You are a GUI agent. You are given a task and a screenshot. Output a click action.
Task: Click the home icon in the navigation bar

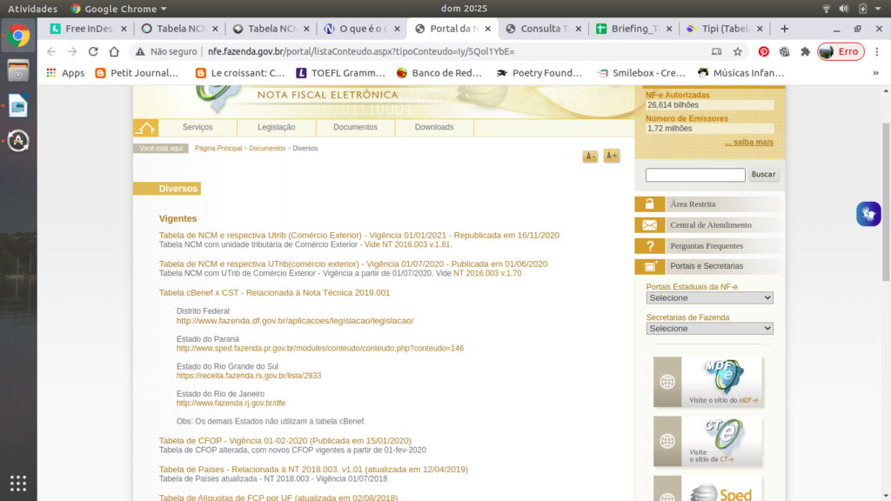pyautogui.click(x=145, y=128)
